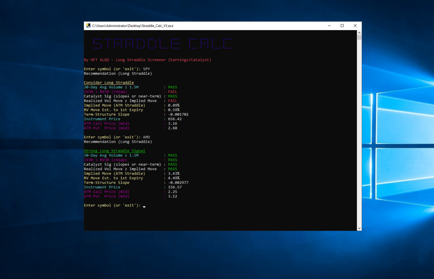Click the STRADDLE CALC banner text
The image size is (434, 279).
pyautogui.click(x=162, y=44)
